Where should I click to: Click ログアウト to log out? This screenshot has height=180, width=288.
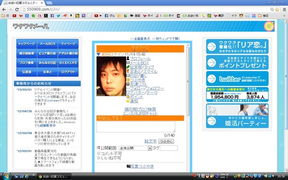click(68, 72)
